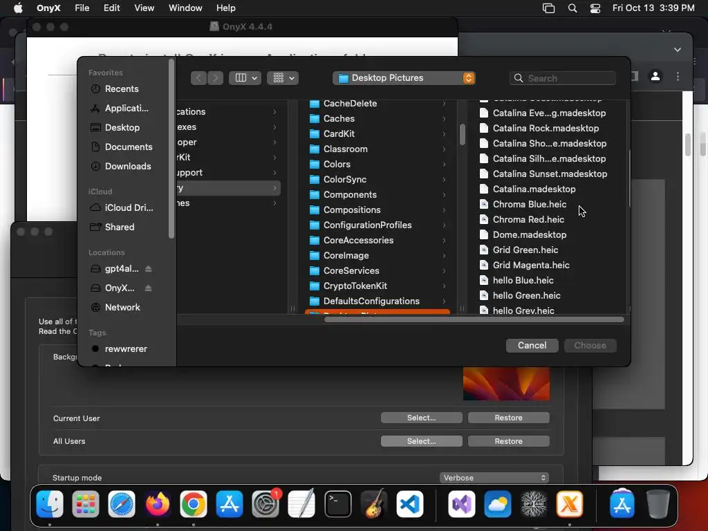The image size is (708, 531).
Task: Go forward in file dialog
Action: pyautogui.click(x=216, y=78)
